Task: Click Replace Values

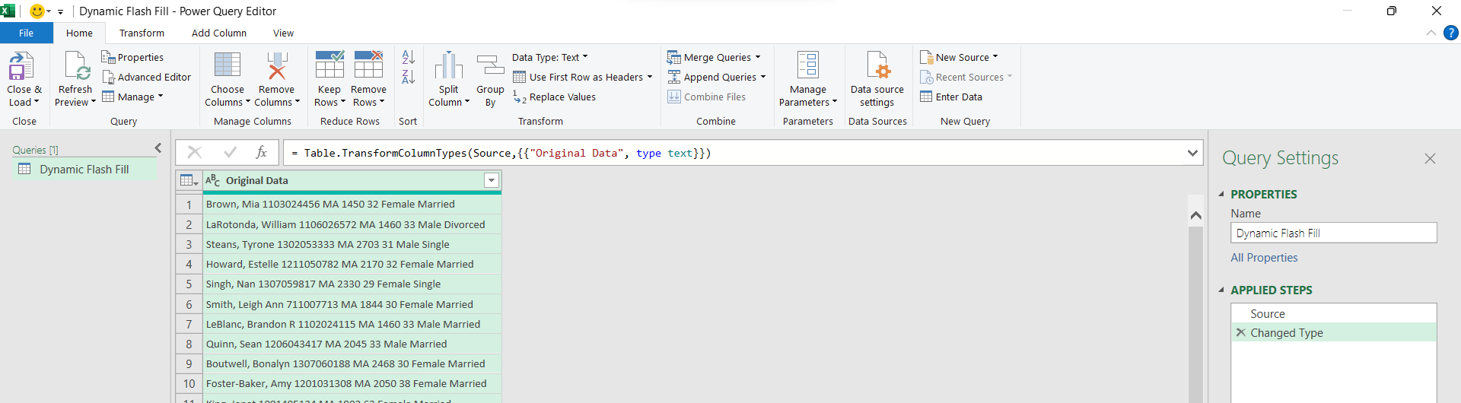Action: (x=554, y=97)
